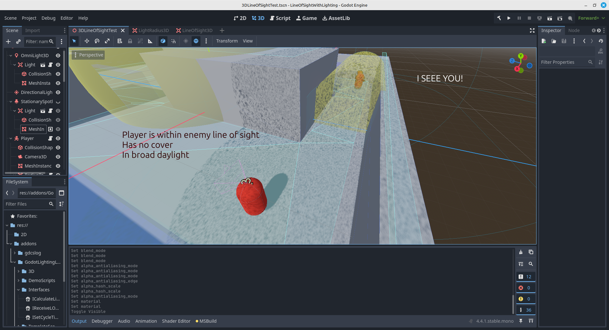Click the Filter Files search field

coord(29,204)
